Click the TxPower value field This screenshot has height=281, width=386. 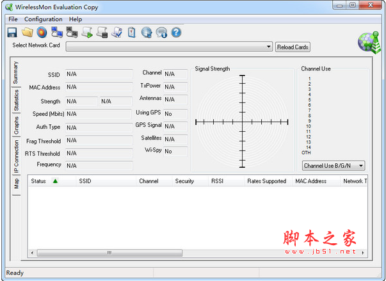click(x=175, y=87)
